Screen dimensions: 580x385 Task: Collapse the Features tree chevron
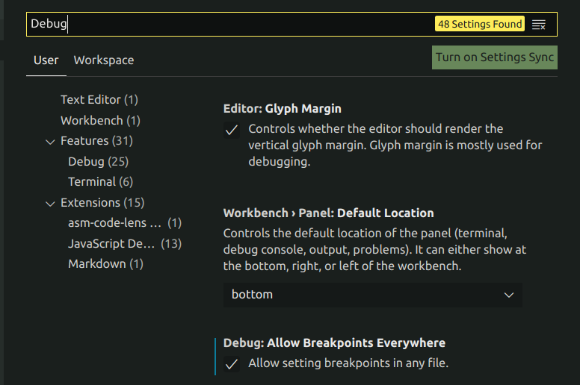click(x=50, y=141)
